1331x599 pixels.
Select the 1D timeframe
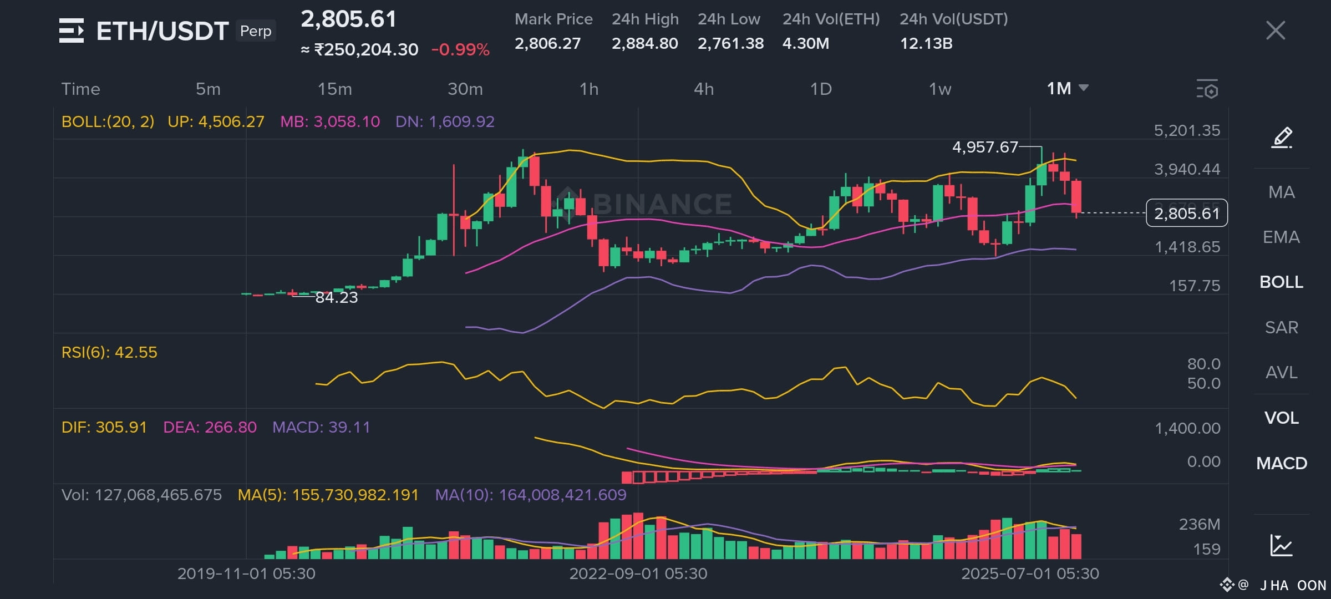821,89
